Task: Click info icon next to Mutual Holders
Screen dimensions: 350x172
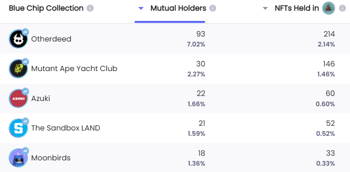Action: [x=213, y=8]
